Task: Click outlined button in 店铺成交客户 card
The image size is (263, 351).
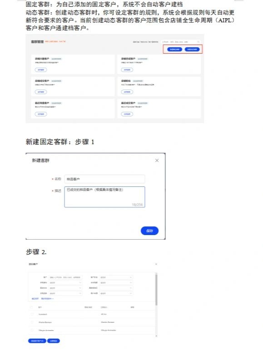Action: (41, 92)
